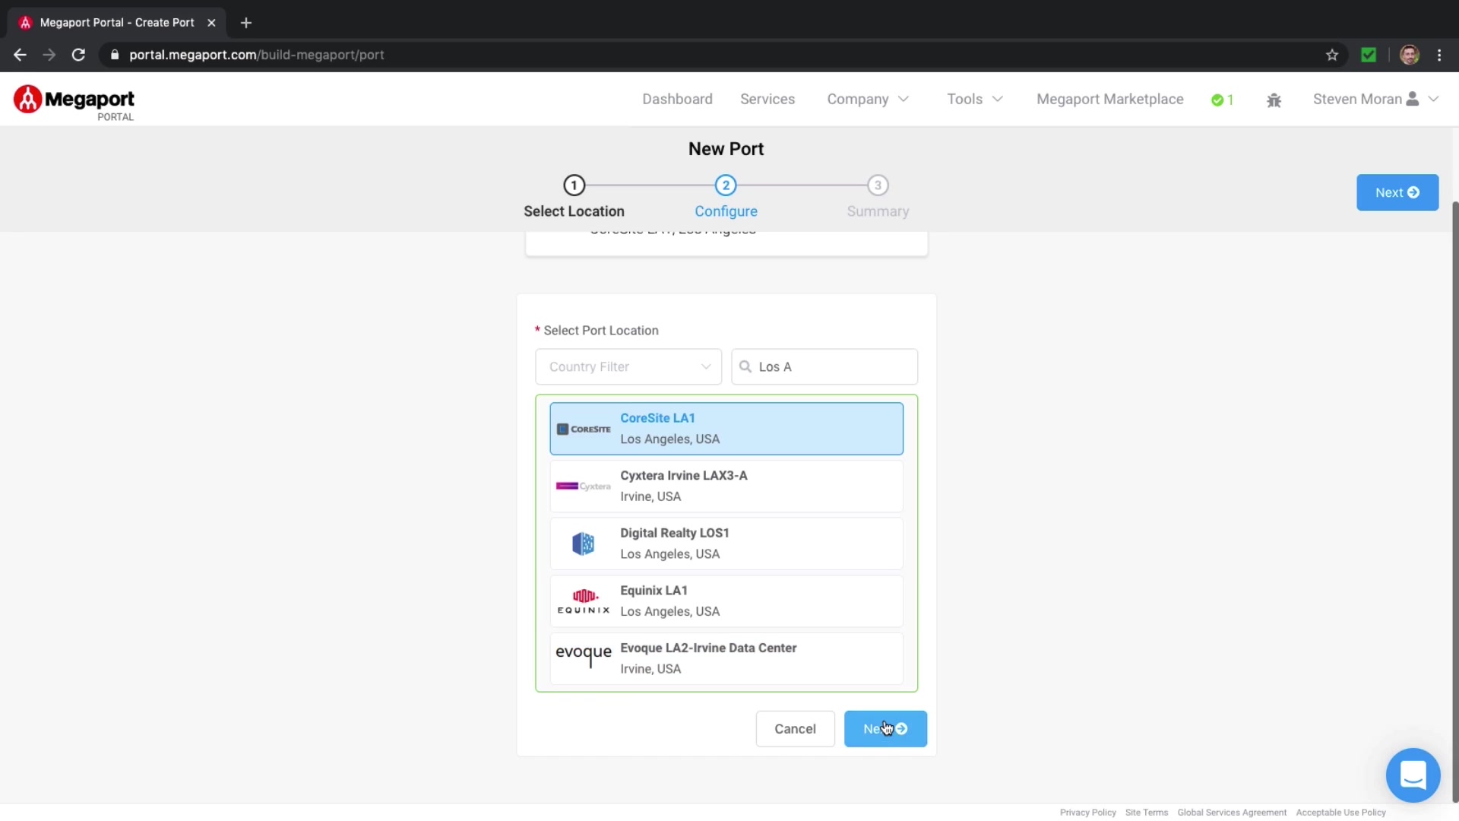1459x821 pixels.
Task: Choose Cyxtera Irvine LAX3-A location
Action: click(x=726, y=486)
